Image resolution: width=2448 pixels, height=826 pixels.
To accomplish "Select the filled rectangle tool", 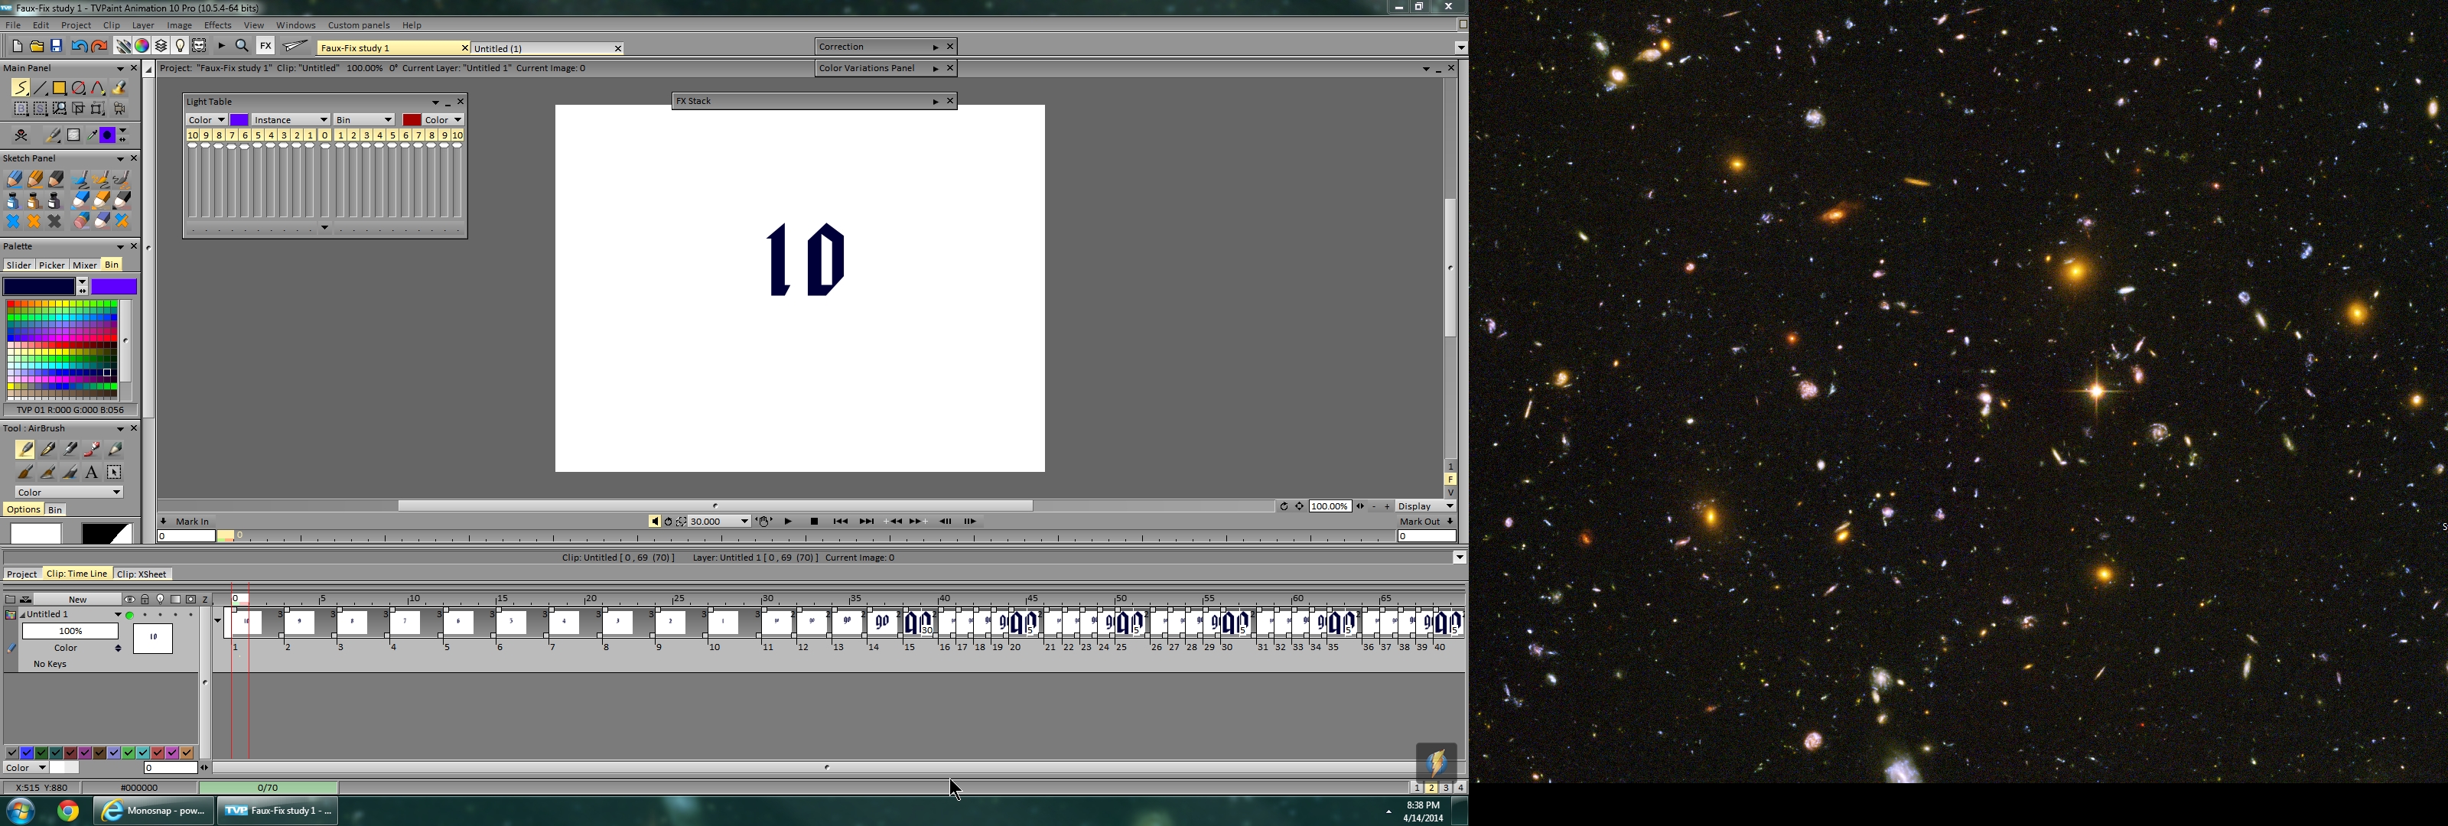I will pyautogui.click(x=59, y=87).
